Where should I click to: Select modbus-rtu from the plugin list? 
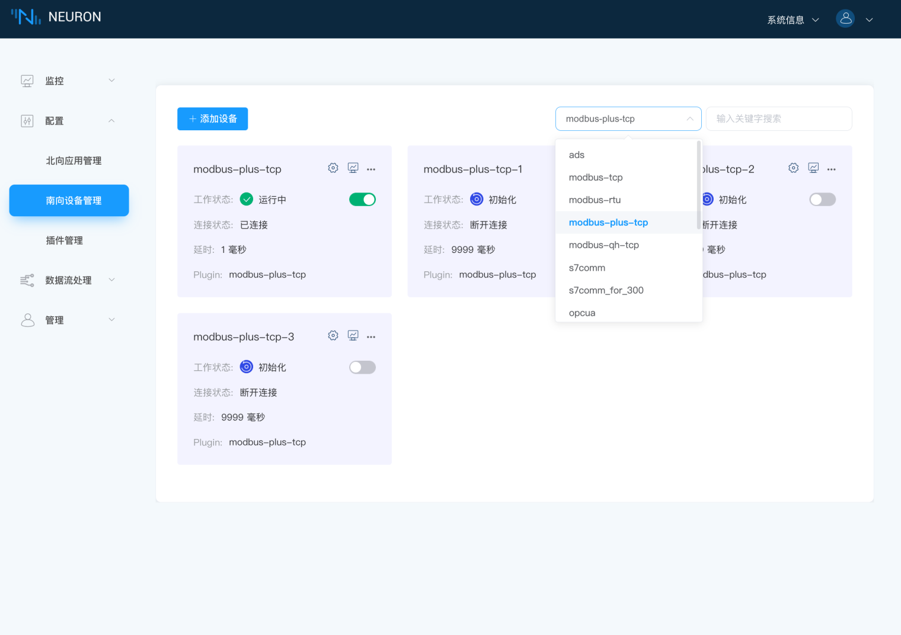(627, 200)
